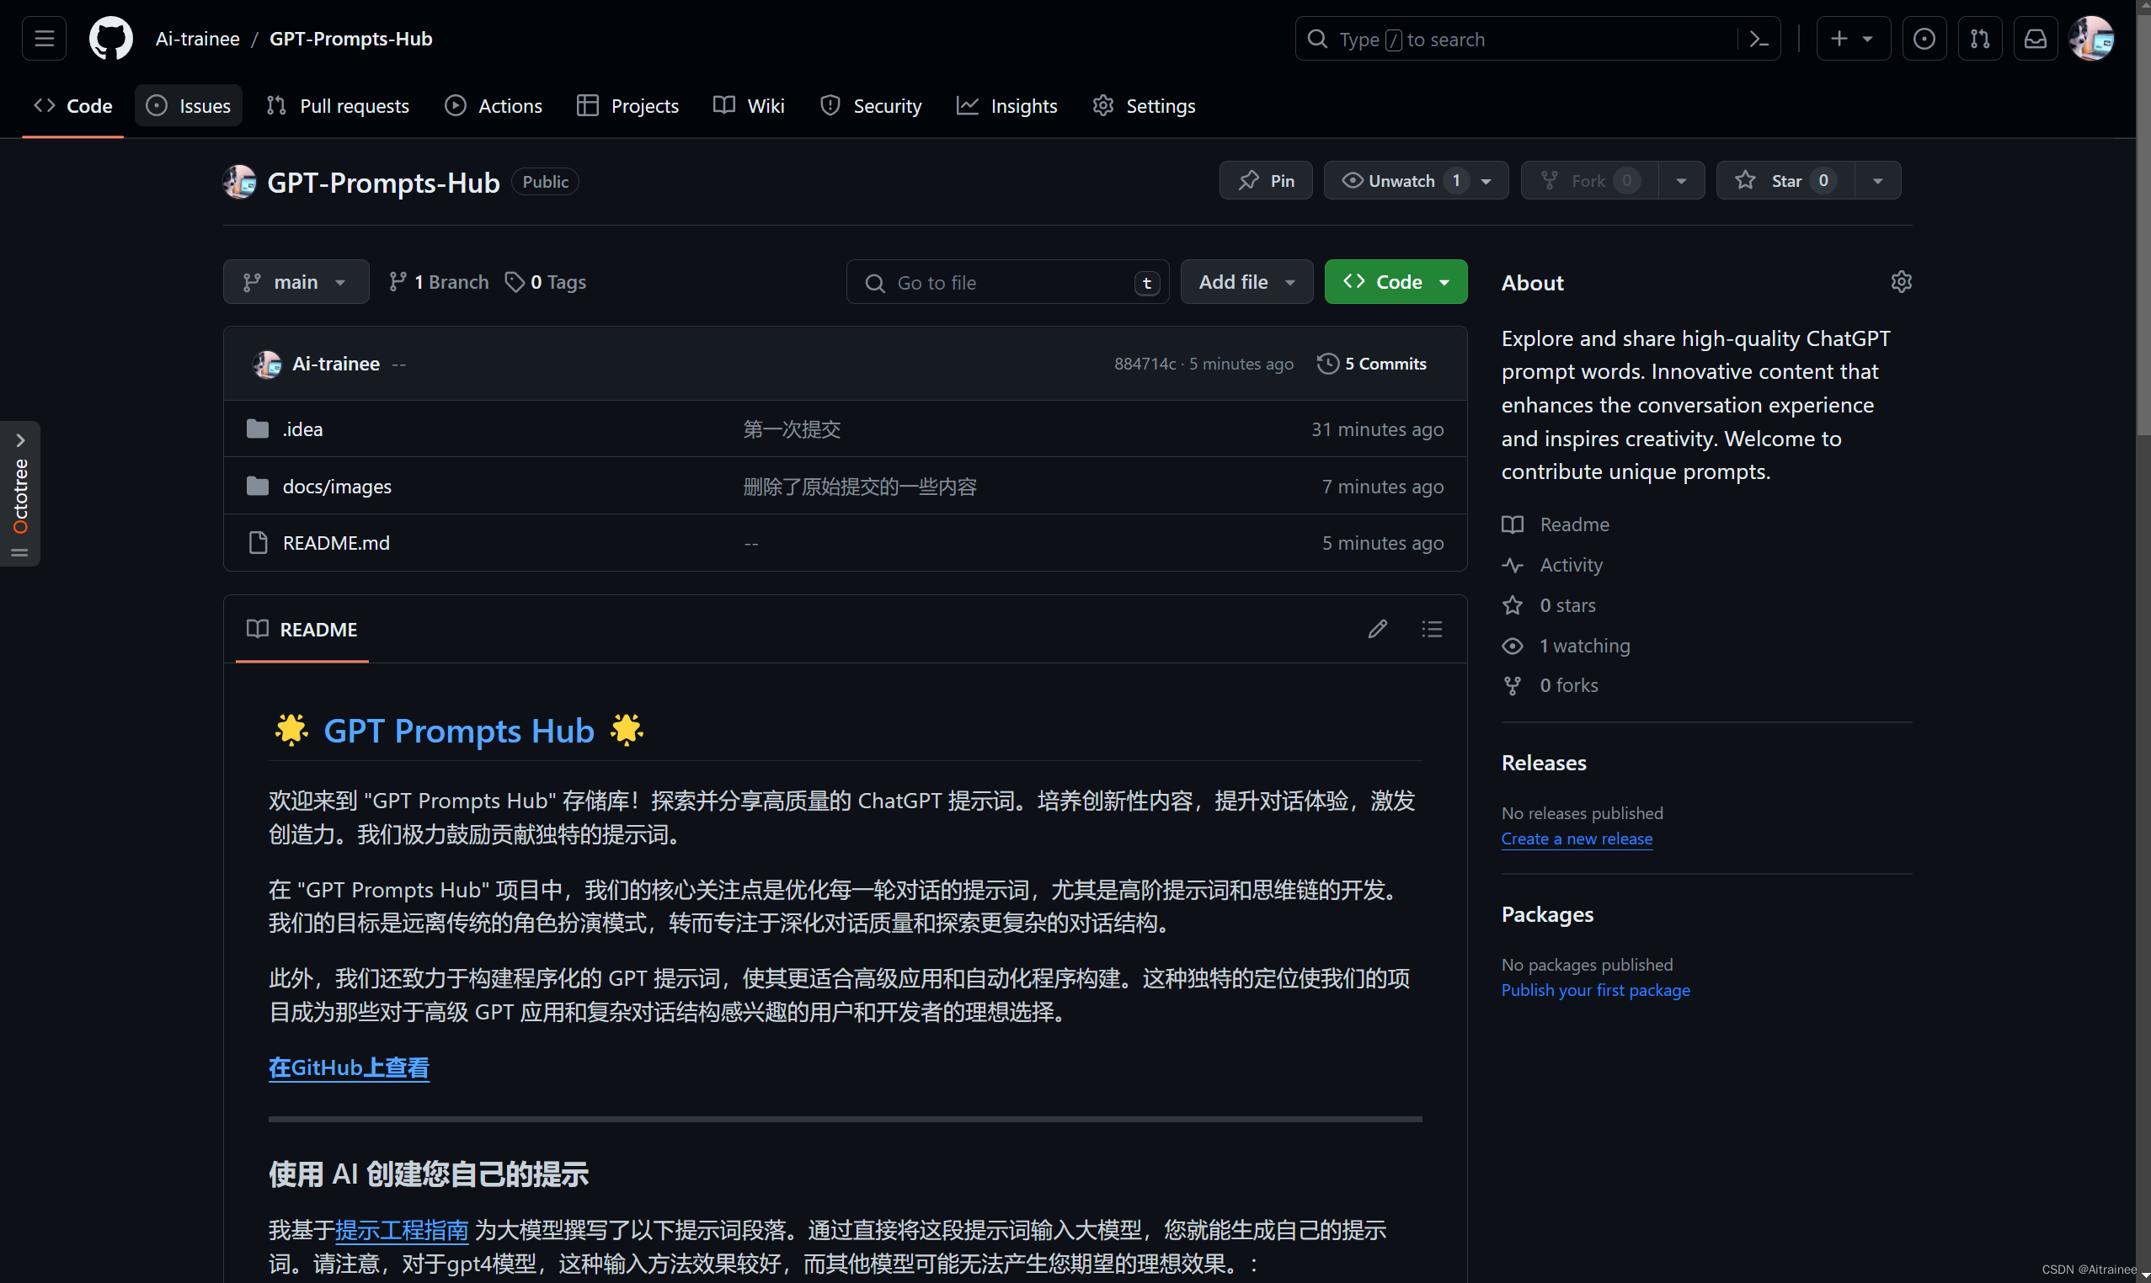Switch to the Insights tab
Image resolution: width=2151 pixels, height=1283 pixels.
point(1006,105)
